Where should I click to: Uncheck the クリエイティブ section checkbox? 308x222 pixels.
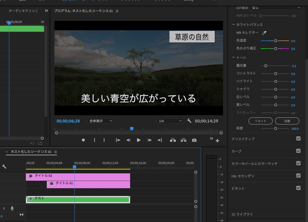298,139
